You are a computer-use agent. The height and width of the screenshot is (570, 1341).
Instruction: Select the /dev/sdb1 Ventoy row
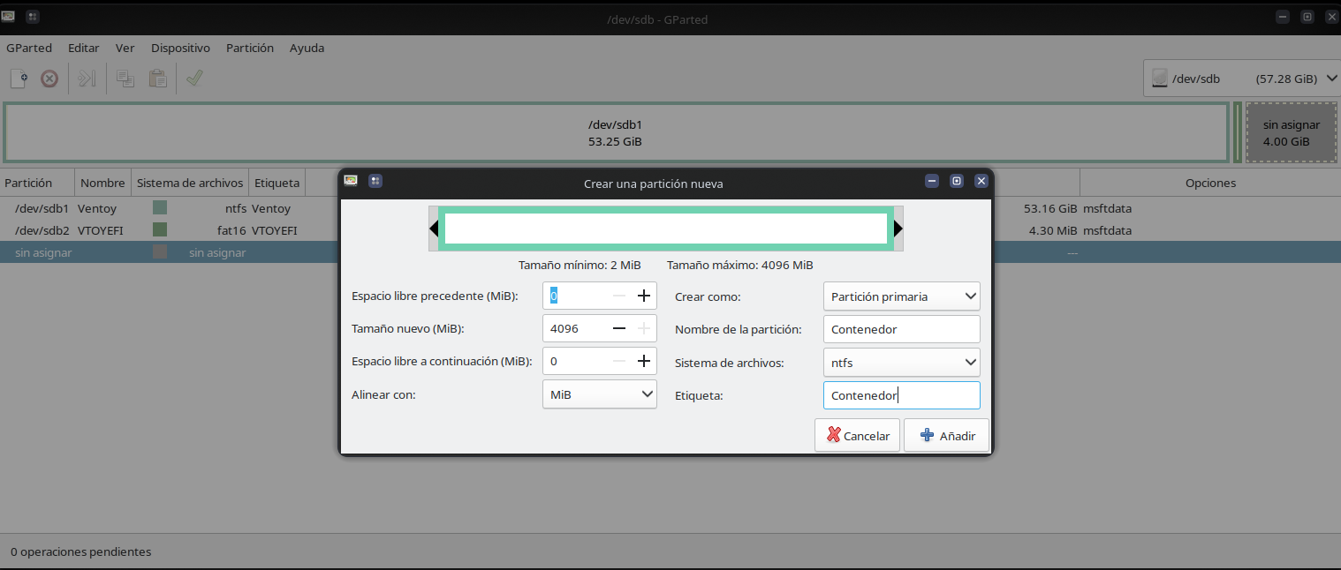click(670, 209)
